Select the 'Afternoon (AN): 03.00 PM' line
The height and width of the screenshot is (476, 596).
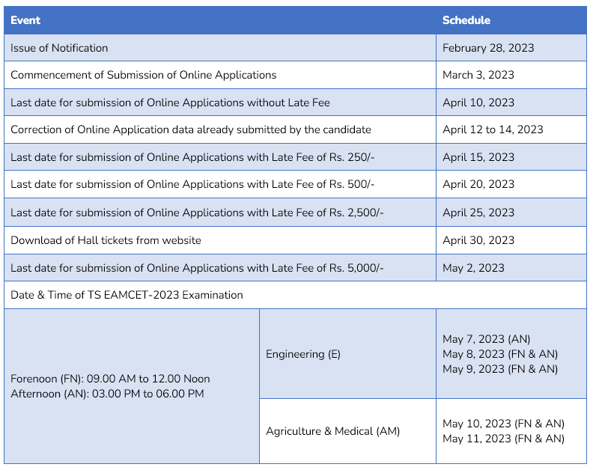pos(107,394)
